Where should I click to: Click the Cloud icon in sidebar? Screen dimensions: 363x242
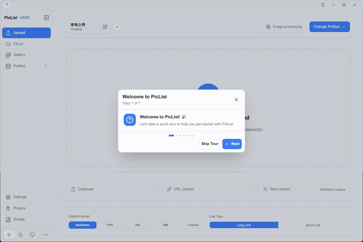8,44
